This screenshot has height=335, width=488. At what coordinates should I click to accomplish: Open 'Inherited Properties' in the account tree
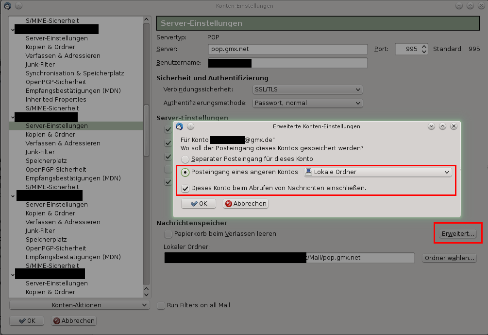pyautogui.click(x=56, y=100)
